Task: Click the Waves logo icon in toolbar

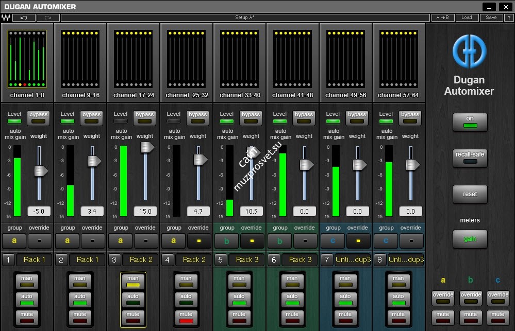Action: click(6, 18)
